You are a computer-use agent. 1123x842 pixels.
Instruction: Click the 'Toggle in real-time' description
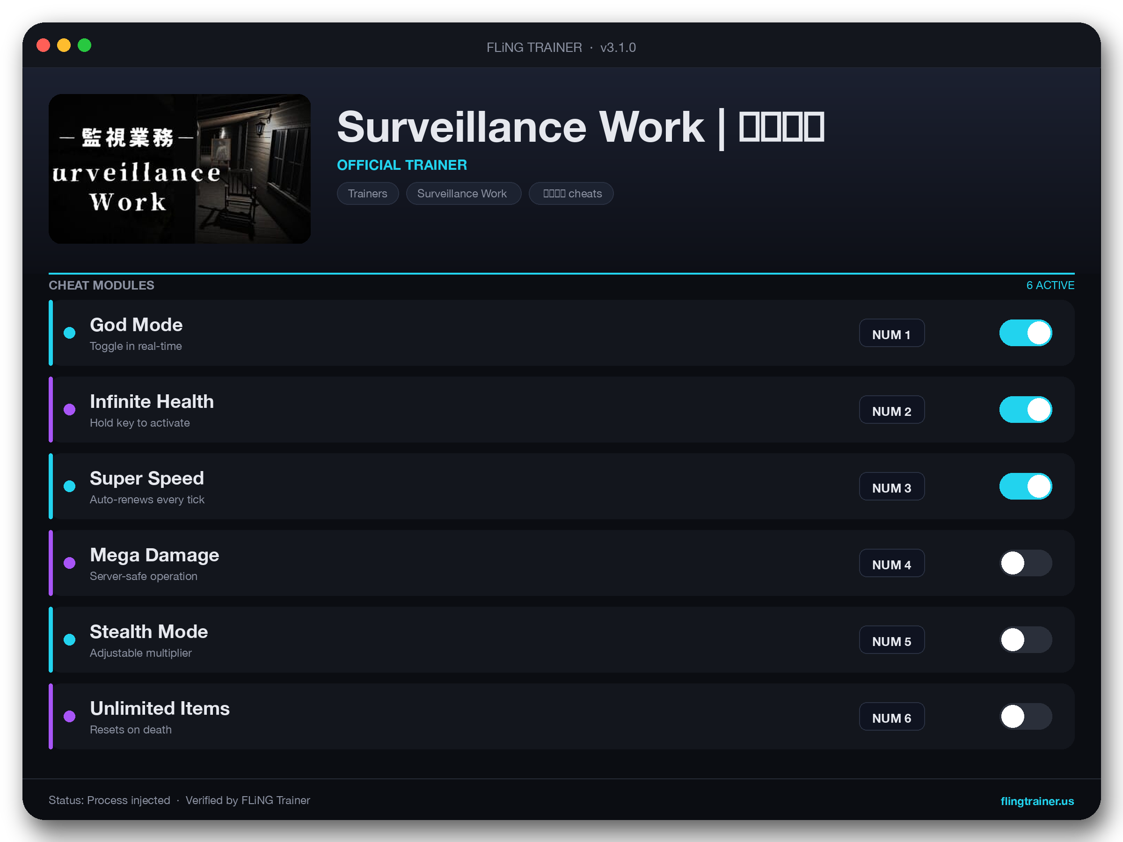[x=136, y=346]
